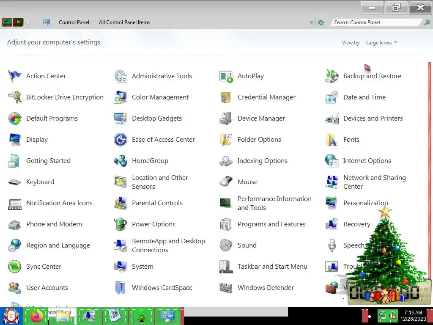This screenshot has height=325, width=433.
Task: Click the Display monitor icon
Action: pyautogui.click(x=15, y=140)
